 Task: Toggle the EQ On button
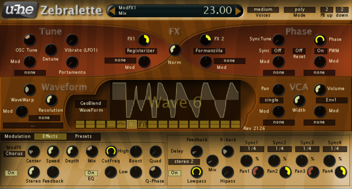pyautogui.click(x=91, y=173)
